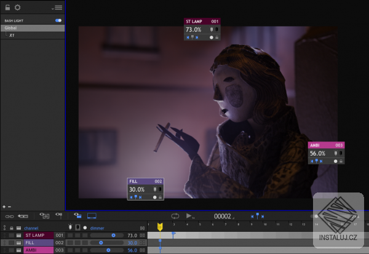The width and height of the screenshot is (369, 254).
Task: Click the header blackout icon above channels
Action: pyautogui.click(x=77, y=228)
